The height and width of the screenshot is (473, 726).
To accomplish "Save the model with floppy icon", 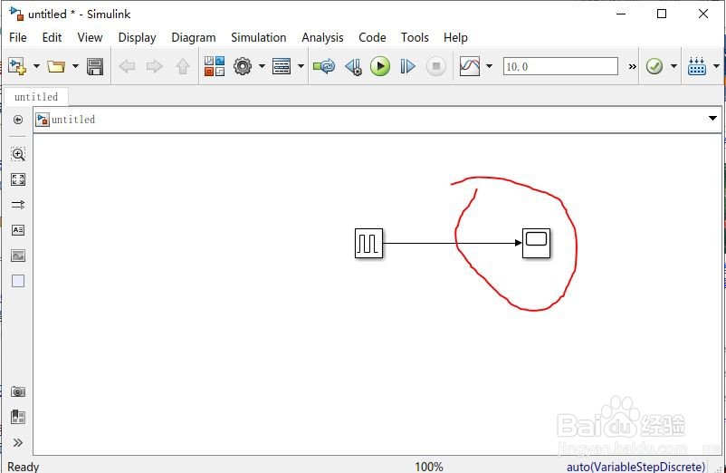I will pyautogui.click(x=95, y=66).
